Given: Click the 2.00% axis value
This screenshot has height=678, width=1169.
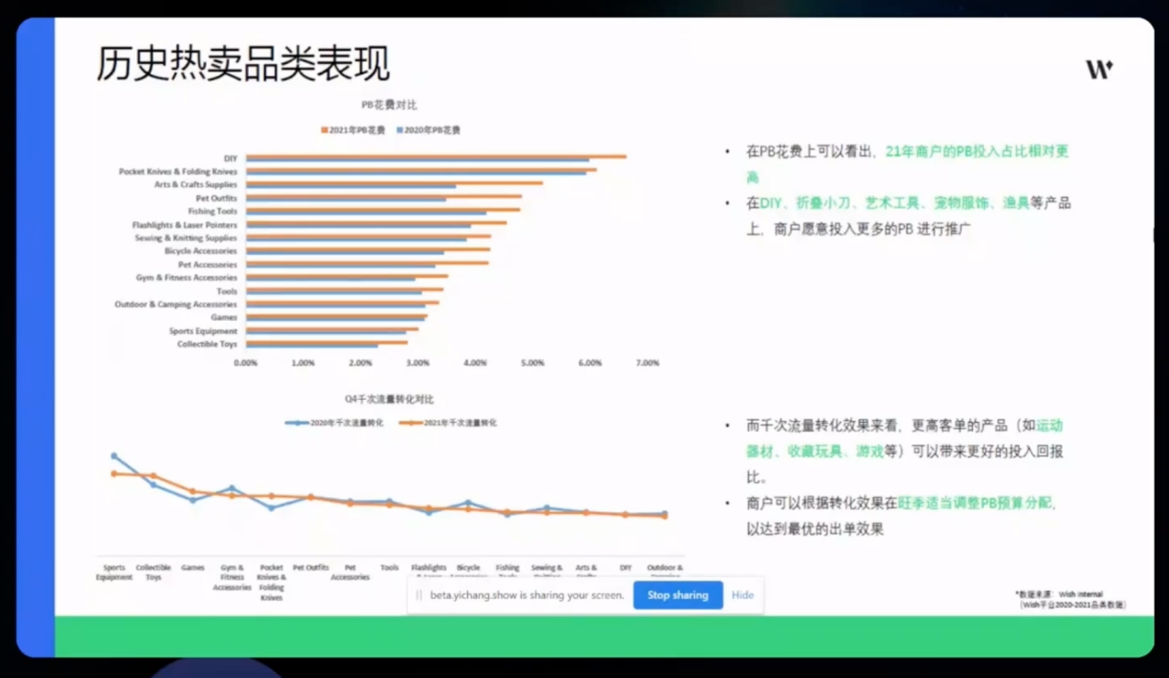Looking at the screenshot, I should pyautogui.click(x=361, y=363).
